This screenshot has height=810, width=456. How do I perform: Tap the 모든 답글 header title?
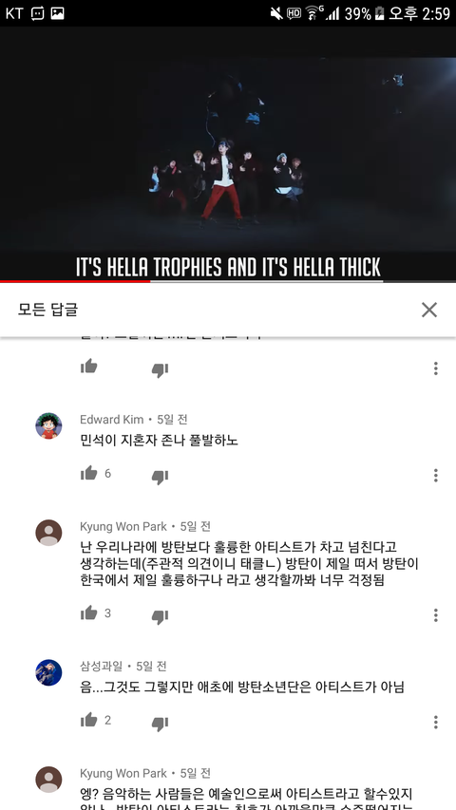click(x=47, y=310)
